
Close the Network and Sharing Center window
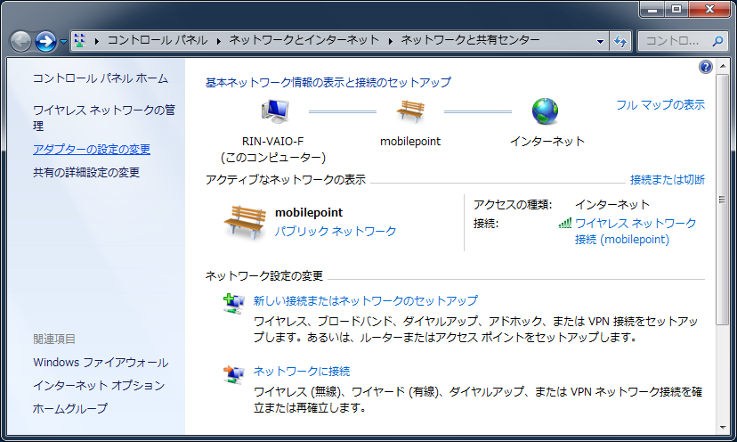pos(709,9)
